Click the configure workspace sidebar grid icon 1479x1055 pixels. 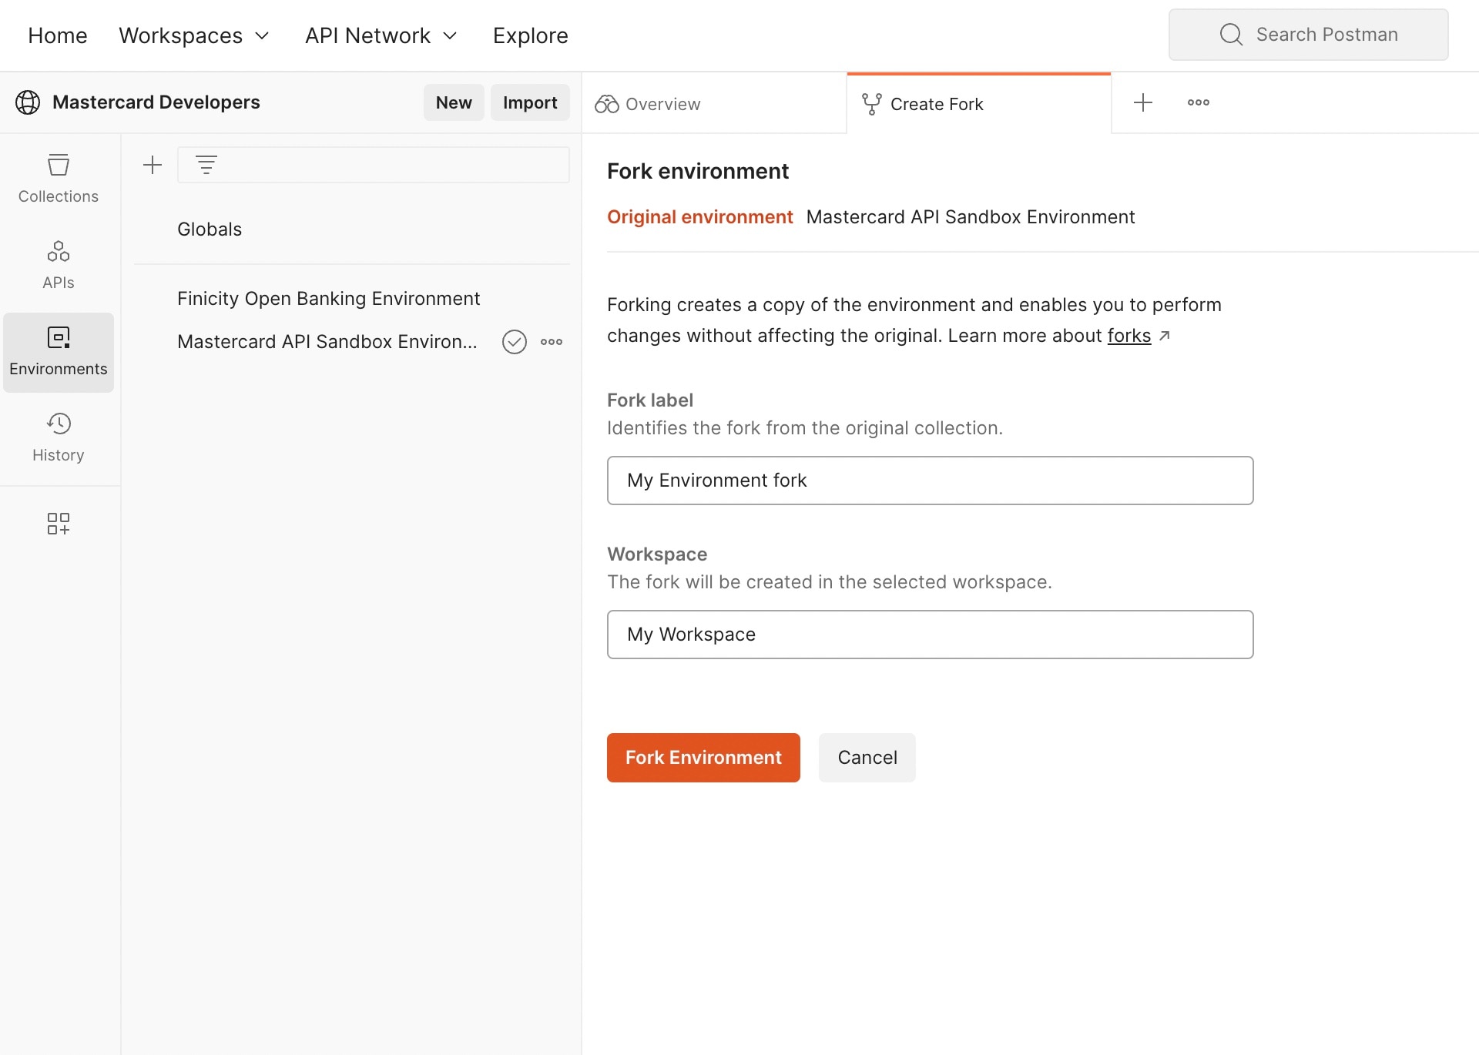point(59,524)
